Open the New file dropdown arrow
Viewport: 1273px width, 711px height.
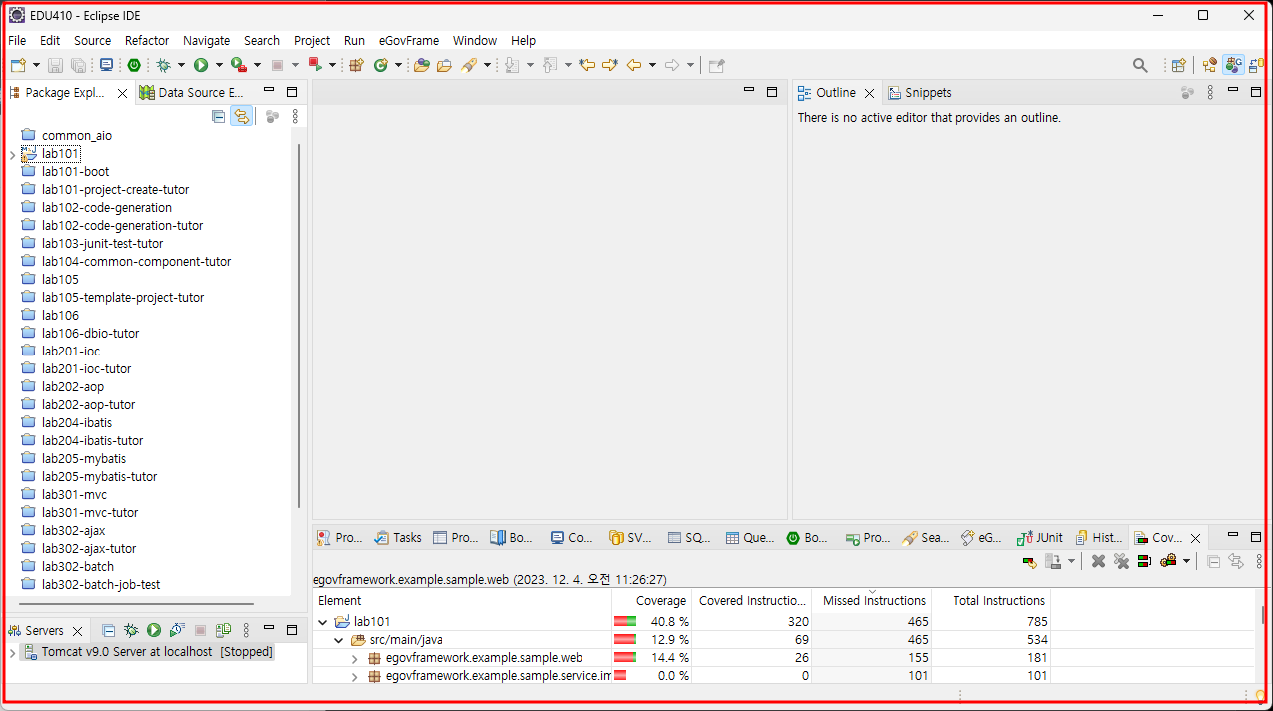(x=36, y=65)
